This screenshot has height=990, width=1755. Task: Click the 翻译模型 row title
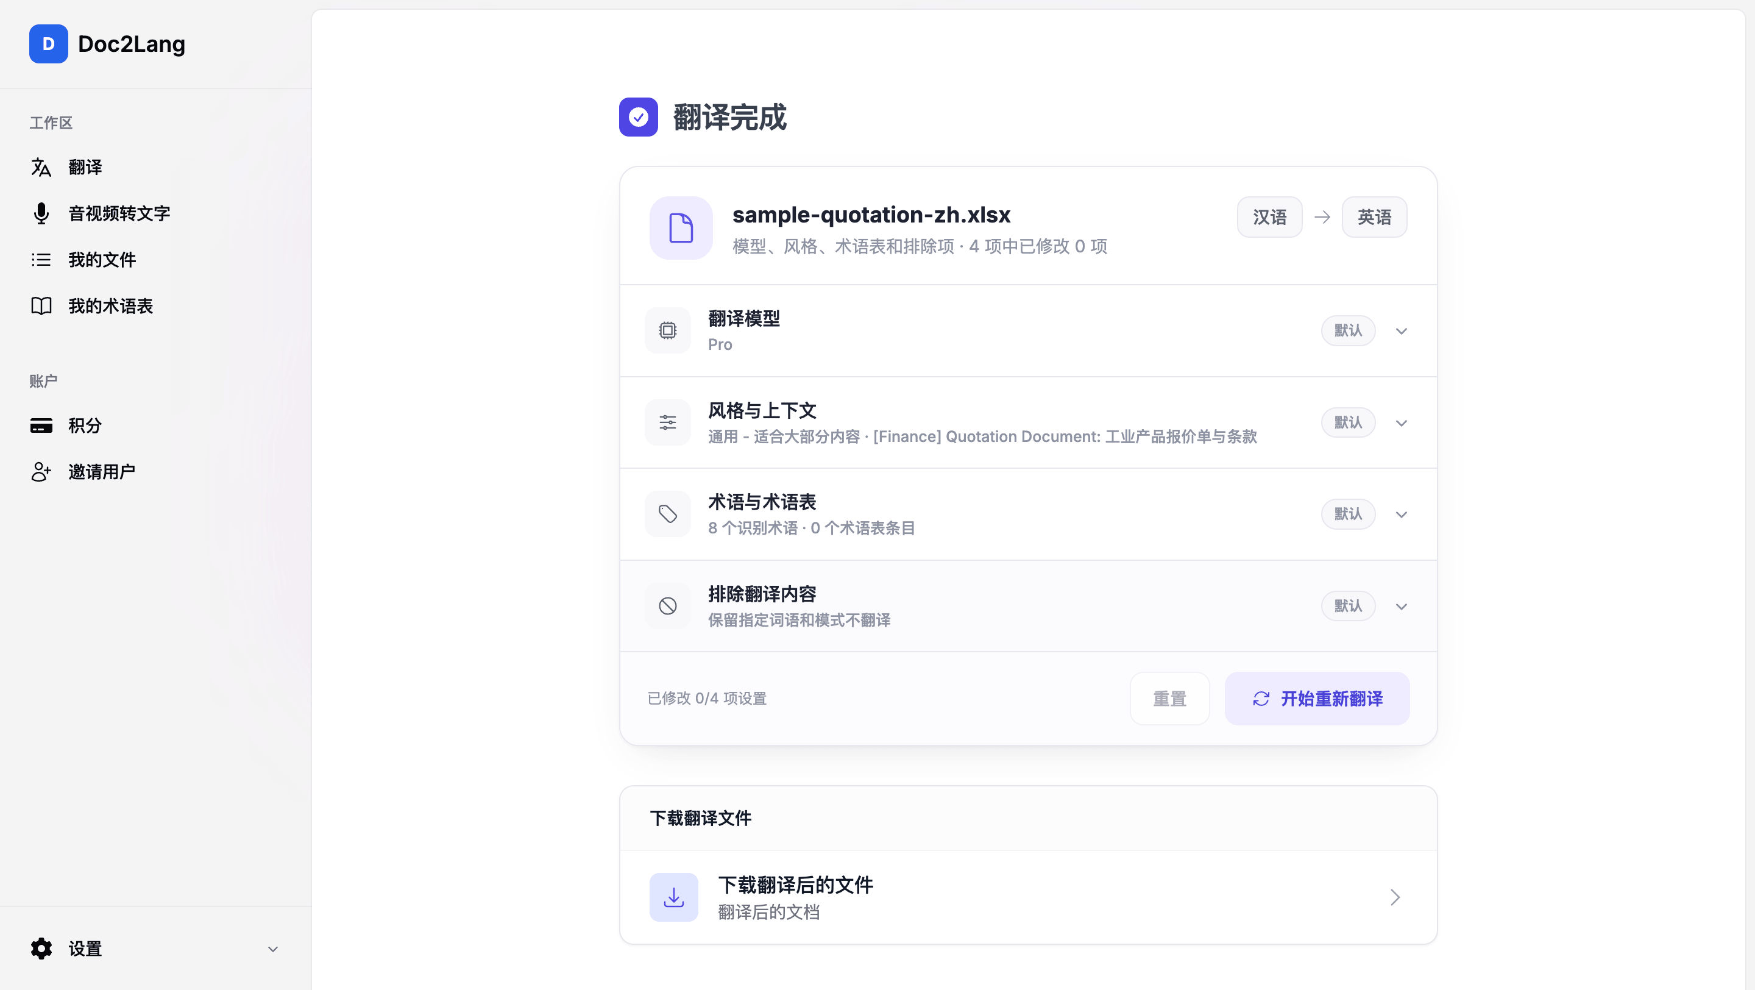[744, 318]
